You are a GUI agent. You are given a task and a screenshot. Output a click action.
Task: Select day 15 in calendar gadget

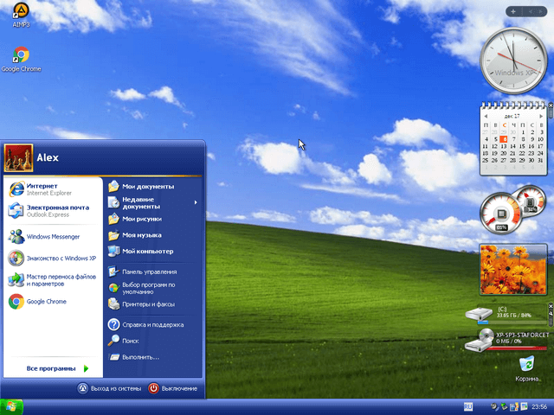522,146
